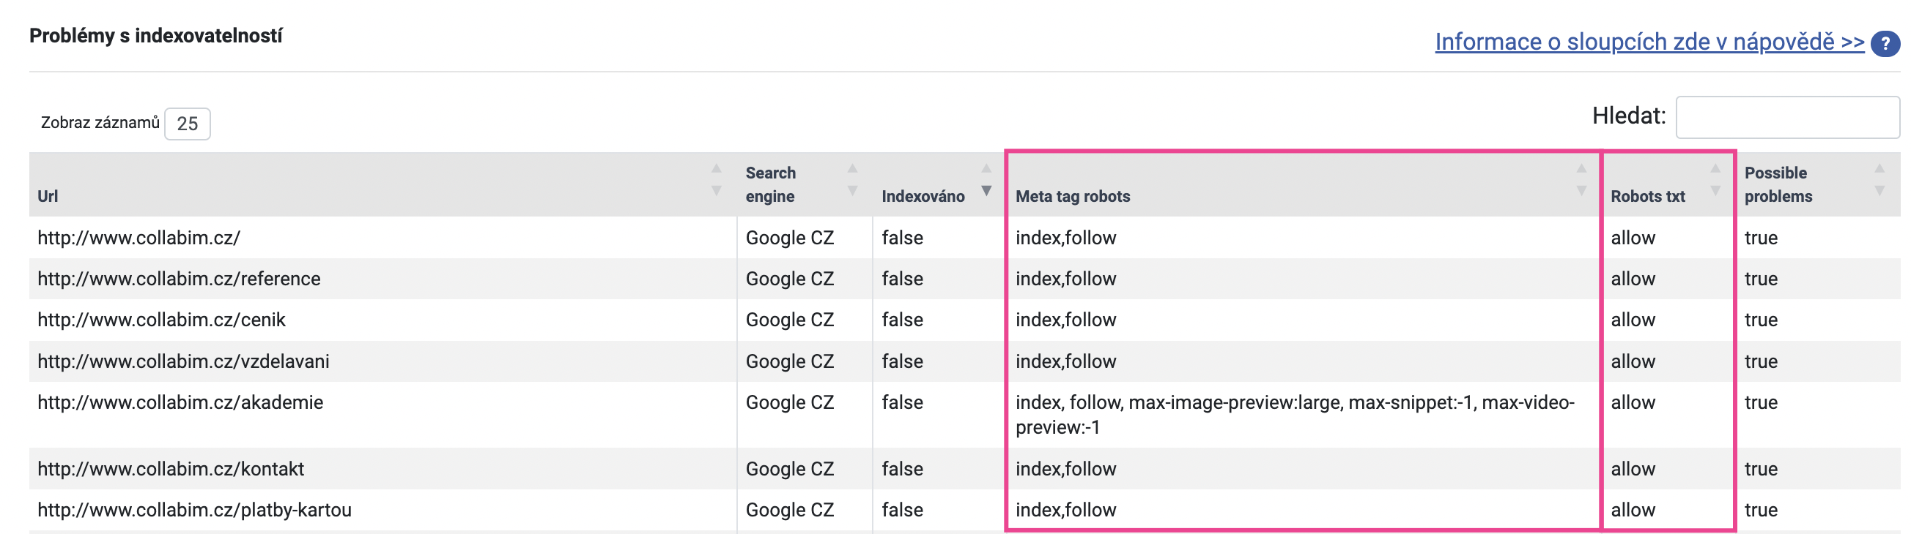Click index,follow in the homepage row

1065,238
